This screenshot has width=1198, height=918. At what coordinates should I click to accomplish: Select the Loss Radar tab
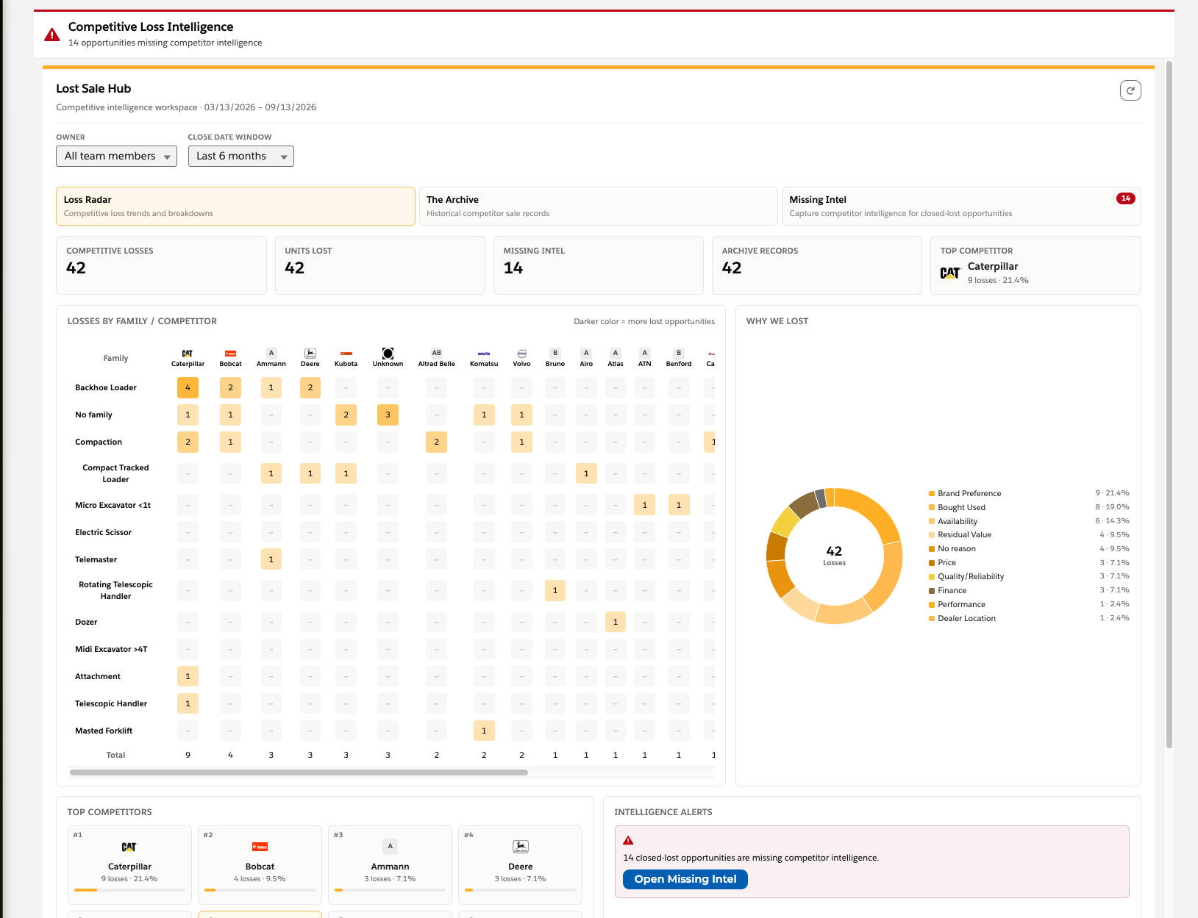coord(236,206)
